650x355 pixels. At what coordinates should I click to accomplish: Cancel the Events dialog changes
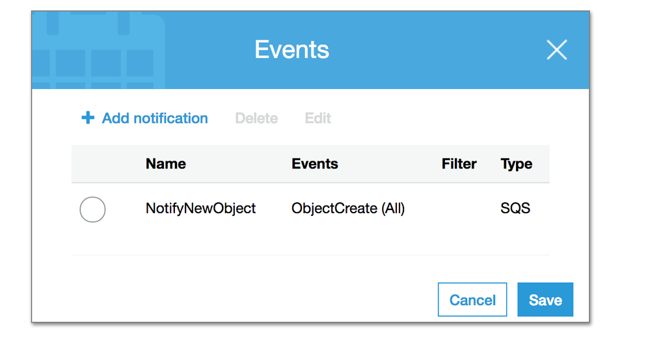pyautogui.click(x=472, y=300)
